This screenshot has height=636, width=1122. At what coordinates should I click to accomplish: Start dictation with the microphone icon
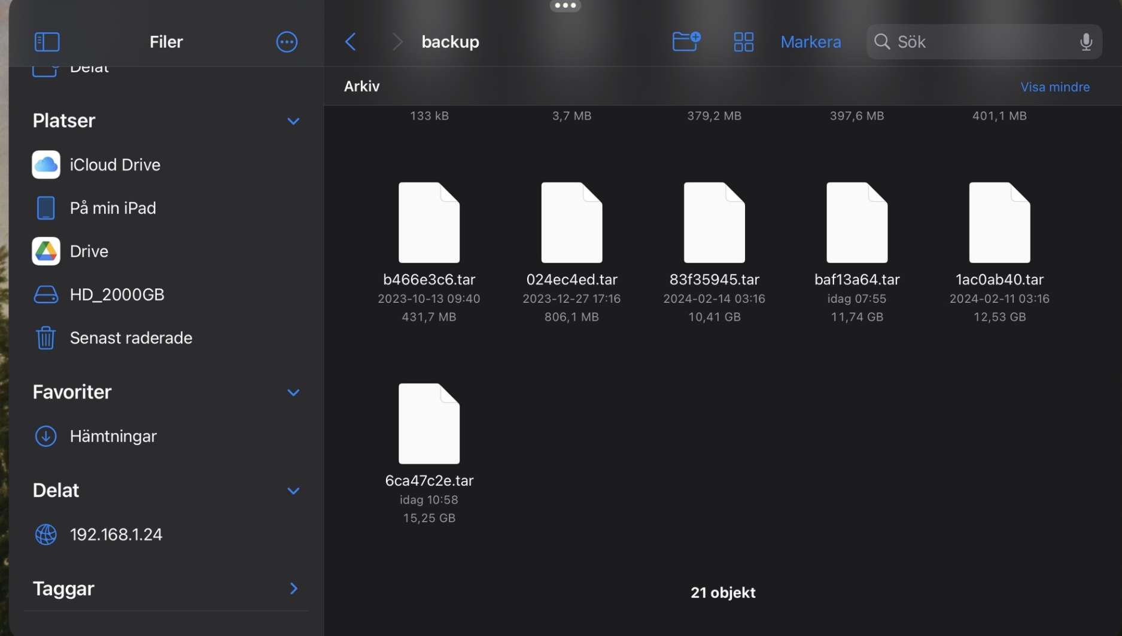pos(1085,42)
